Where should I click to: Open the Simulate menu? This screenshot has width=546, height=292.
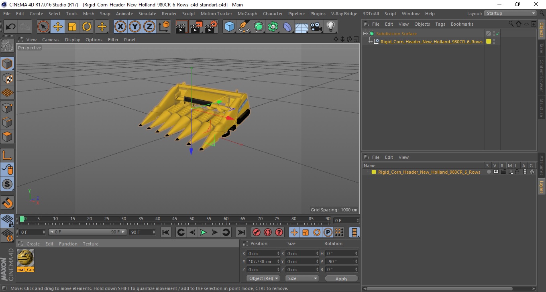147,14
